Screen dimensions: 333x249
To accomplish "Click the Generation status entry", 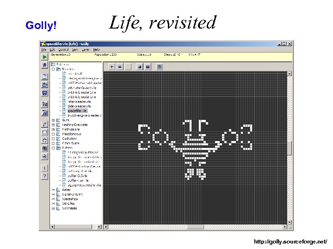I will [61, 54].
